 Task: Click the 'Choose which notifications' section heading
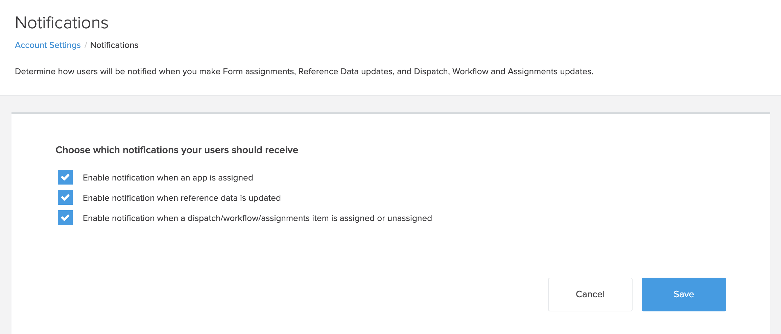[x=176, y=150]
